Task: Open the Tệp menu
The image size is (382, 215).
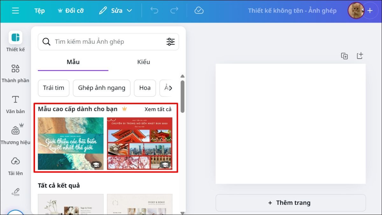Action: click(39, 11)
